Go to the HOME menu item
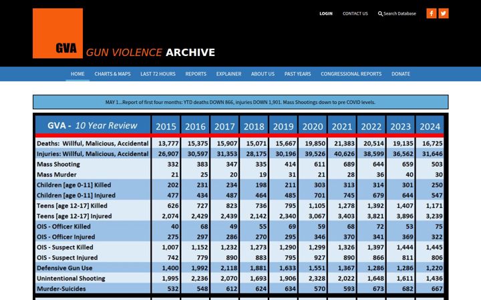The image size is (481, 300). [77, 74]
